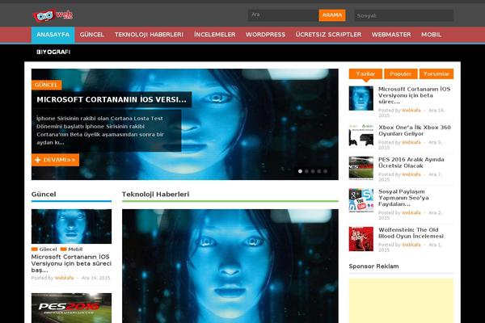
Task: Click Webkafa author on Wolfenstein post
Action: [411, 245]
